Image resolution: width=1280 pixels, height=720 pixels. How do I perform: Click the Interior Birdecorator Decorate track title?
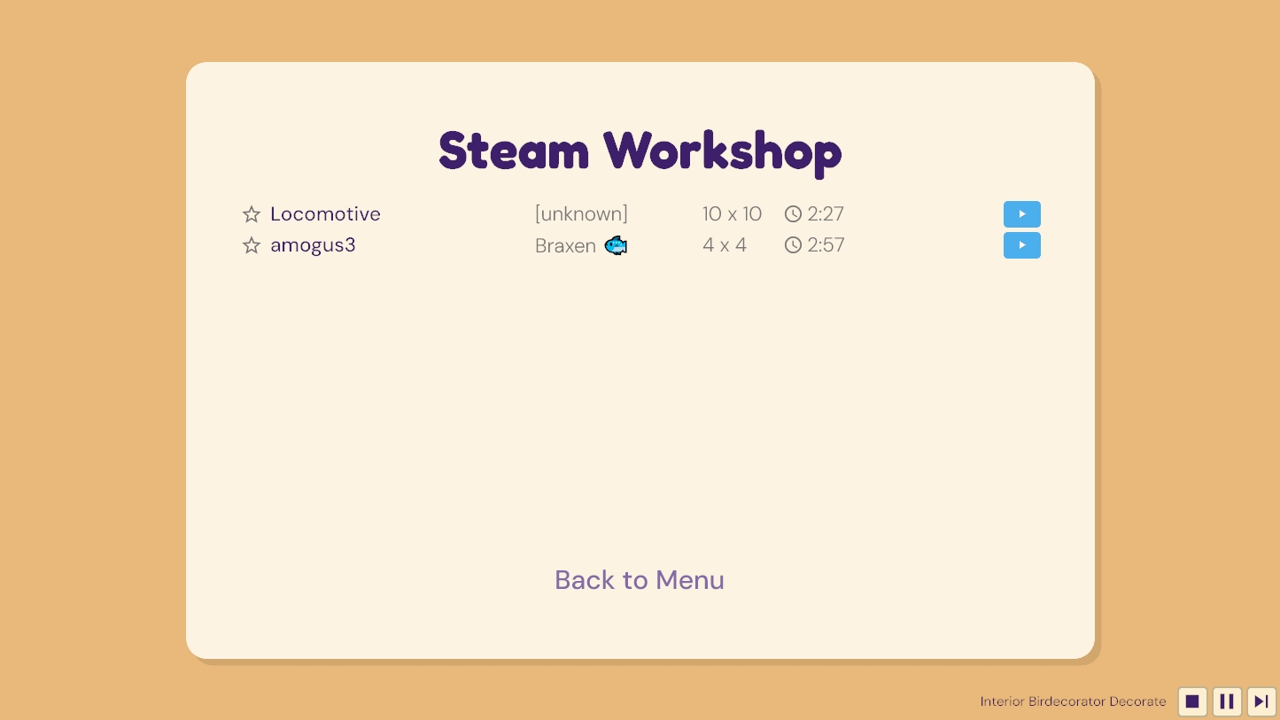[x=1073, y=701]
